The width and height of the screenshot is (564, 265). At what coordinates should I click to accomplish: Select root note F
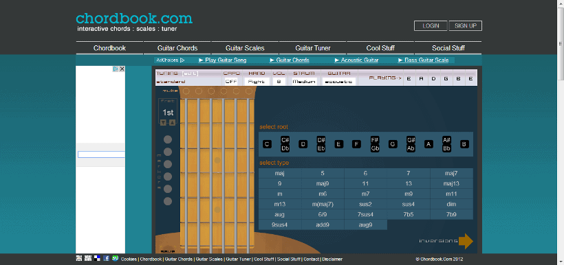coord(356,144)
